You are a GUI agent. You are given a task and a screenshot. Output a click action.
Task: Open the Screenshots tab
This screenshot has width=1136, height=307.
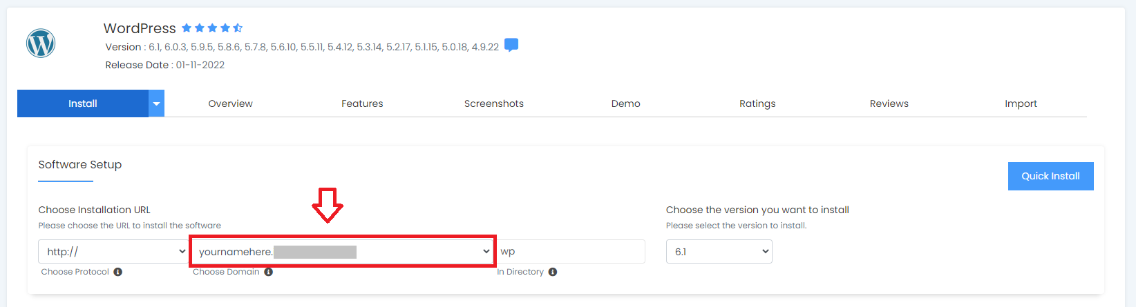click(494, 103)
